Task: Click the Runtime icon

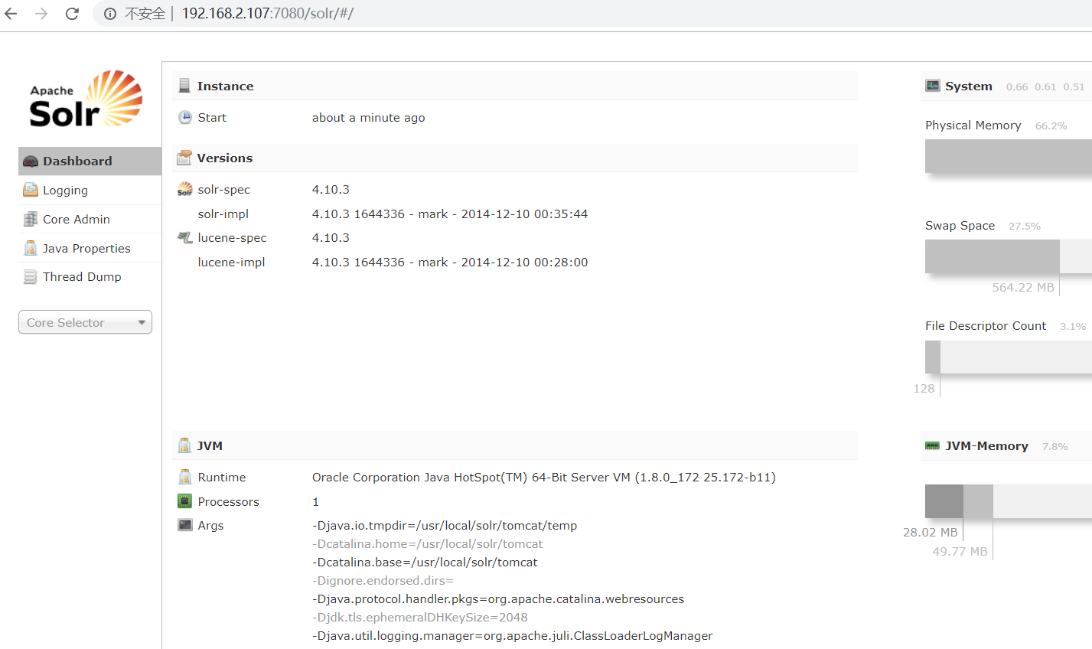Action: pyautogui.click(x=185, y=477)
